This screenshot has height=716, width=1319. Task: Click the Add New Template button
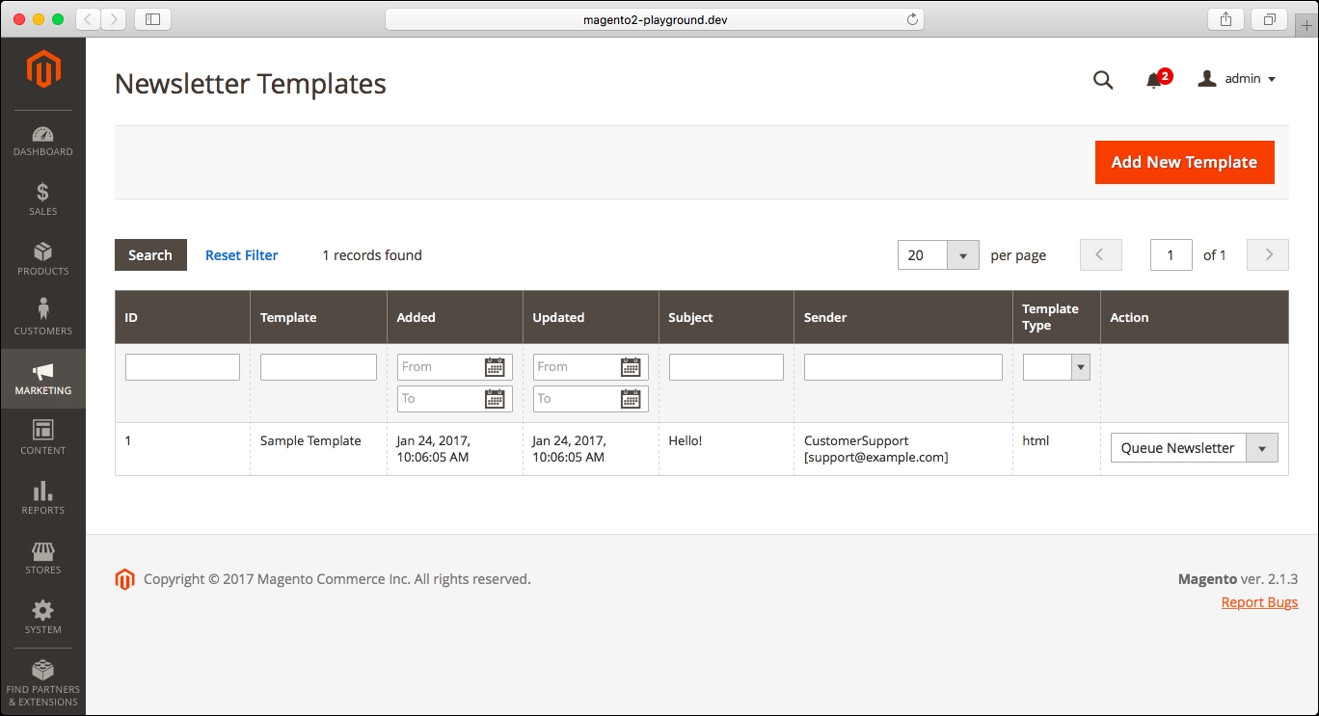(1184, 162)
